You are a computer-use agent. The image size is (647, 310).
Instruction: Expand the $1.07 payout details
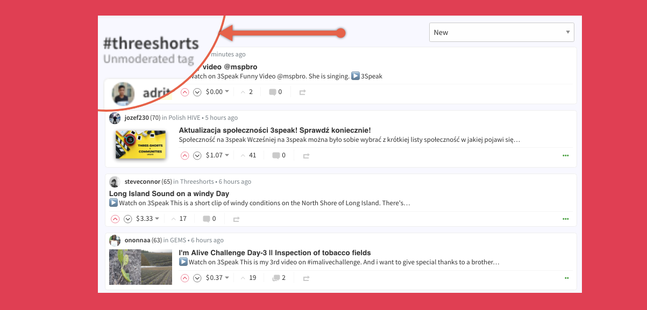217,155
